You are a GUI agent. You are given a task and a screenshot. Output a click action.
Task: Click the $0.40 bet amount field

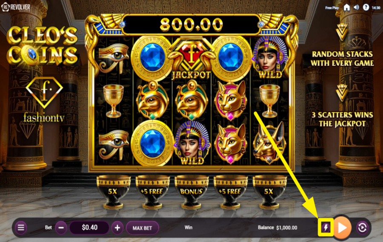[89, 228]
